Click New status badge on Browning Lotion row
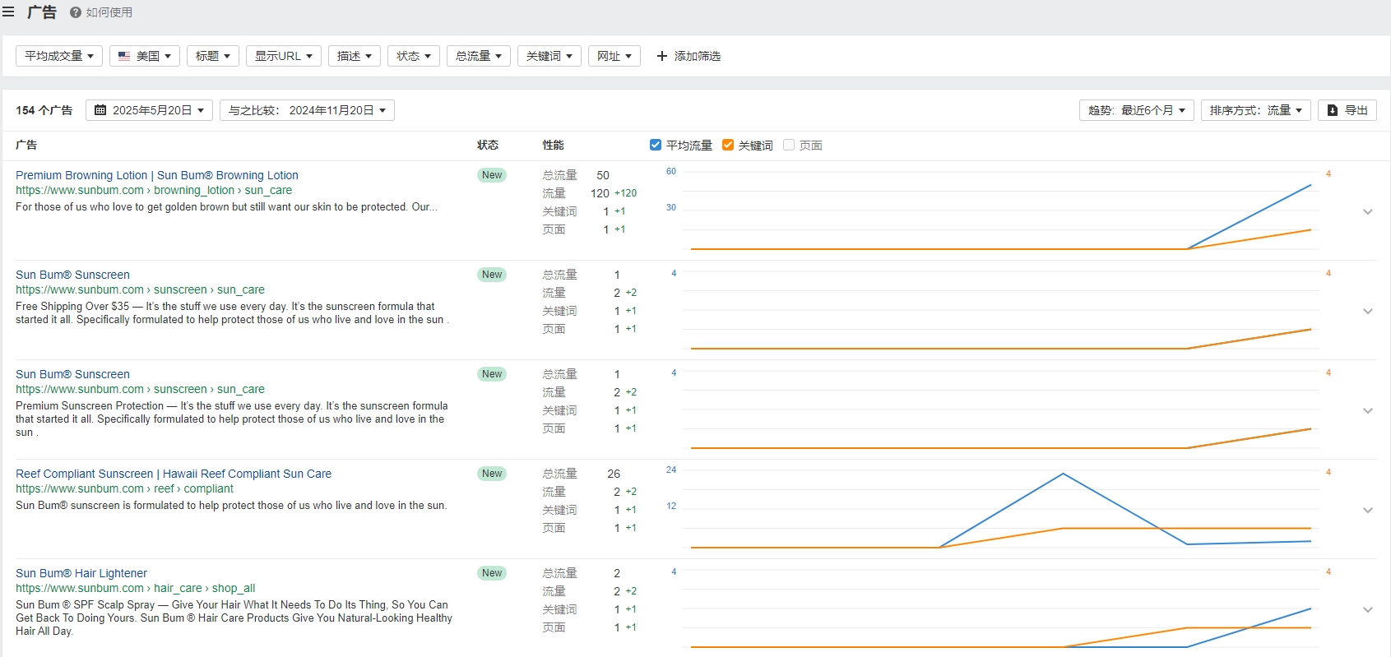 point(492,175)
